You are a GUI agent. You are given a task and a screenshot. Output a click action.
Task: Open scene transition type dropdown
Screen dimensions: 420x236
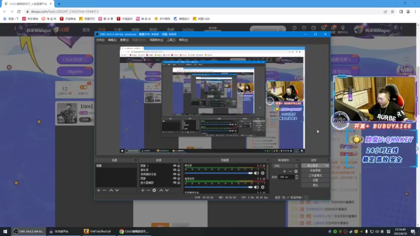pyautogui.click(x=285, y=166)
